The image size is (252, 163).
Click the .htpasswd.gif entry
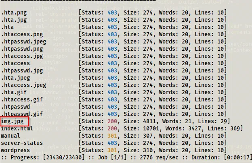(22, 114)
